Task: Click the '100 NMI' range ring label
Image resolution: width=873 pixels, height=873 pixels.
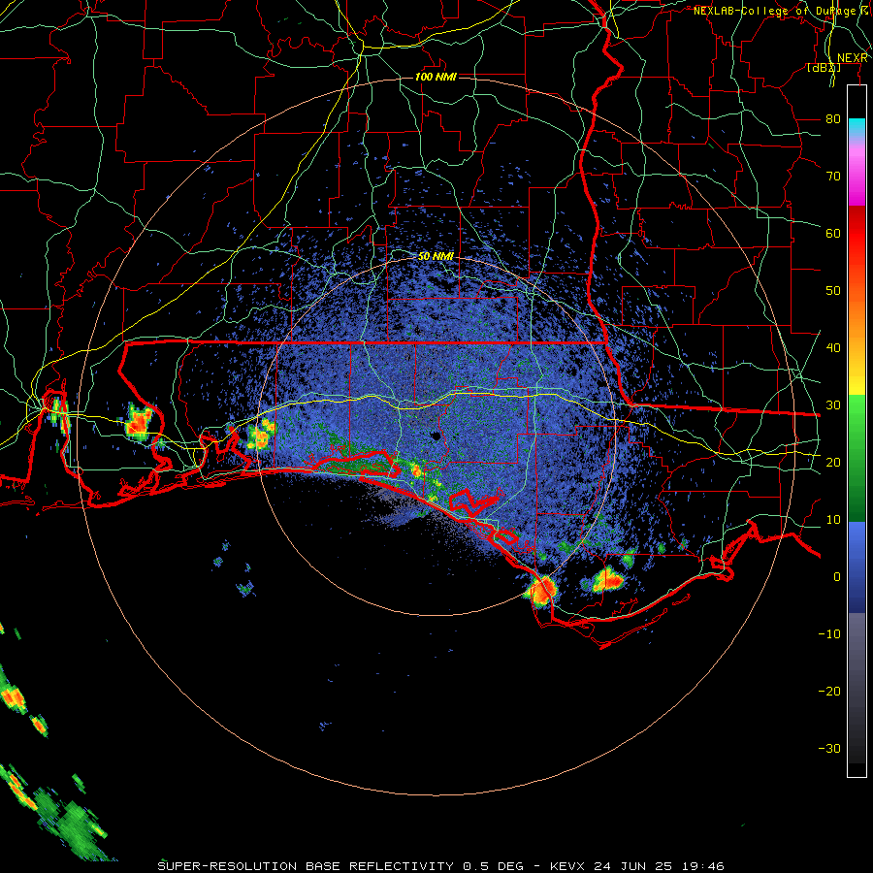Action: coord(436,77)
